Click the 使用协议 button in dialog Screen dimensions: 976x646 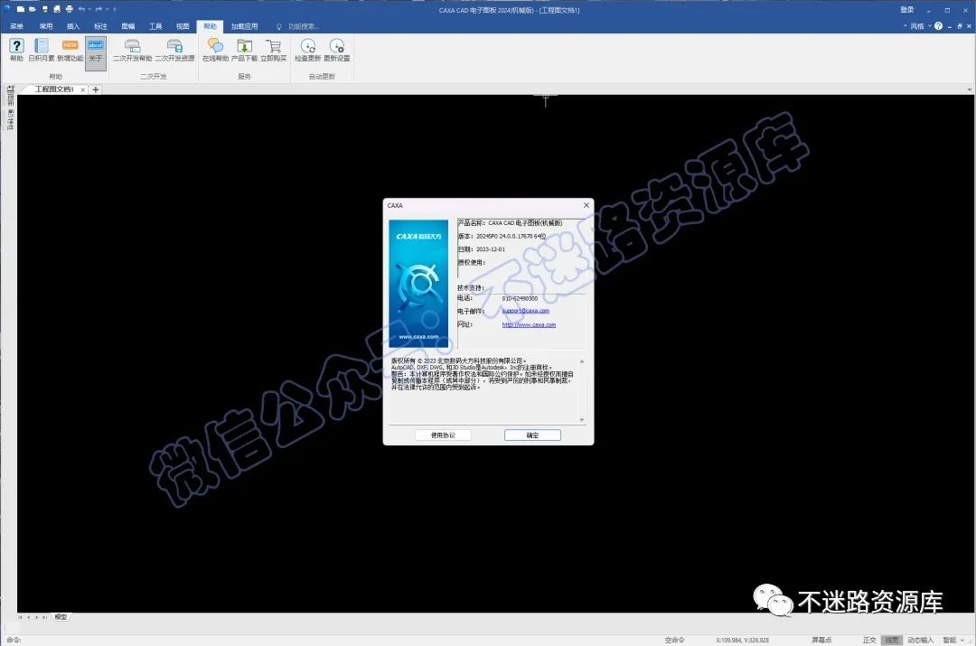(443, 435)
